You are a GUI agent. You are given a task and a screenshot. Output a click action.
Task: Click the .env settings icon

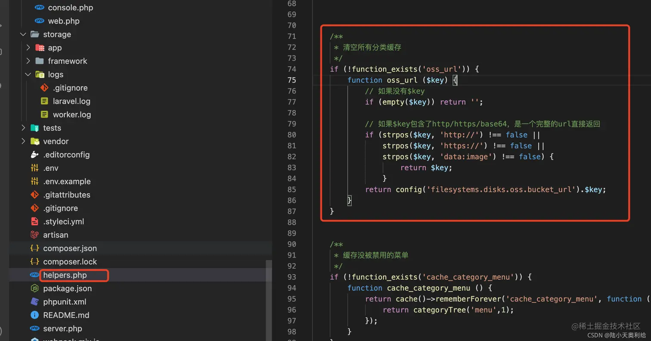(35, 168)
